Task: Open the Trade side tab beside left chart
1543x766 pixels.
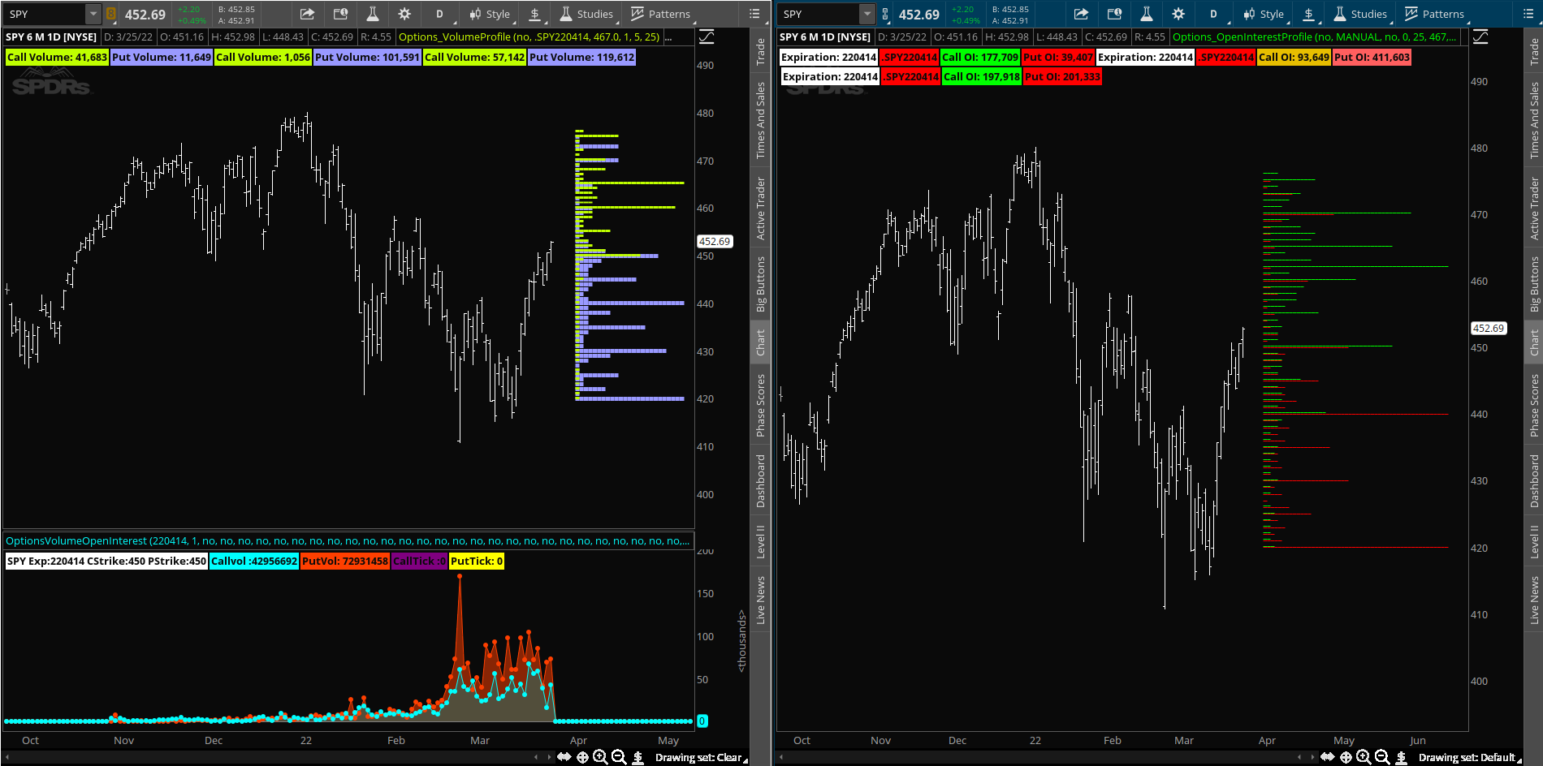Action: point(761,51)
